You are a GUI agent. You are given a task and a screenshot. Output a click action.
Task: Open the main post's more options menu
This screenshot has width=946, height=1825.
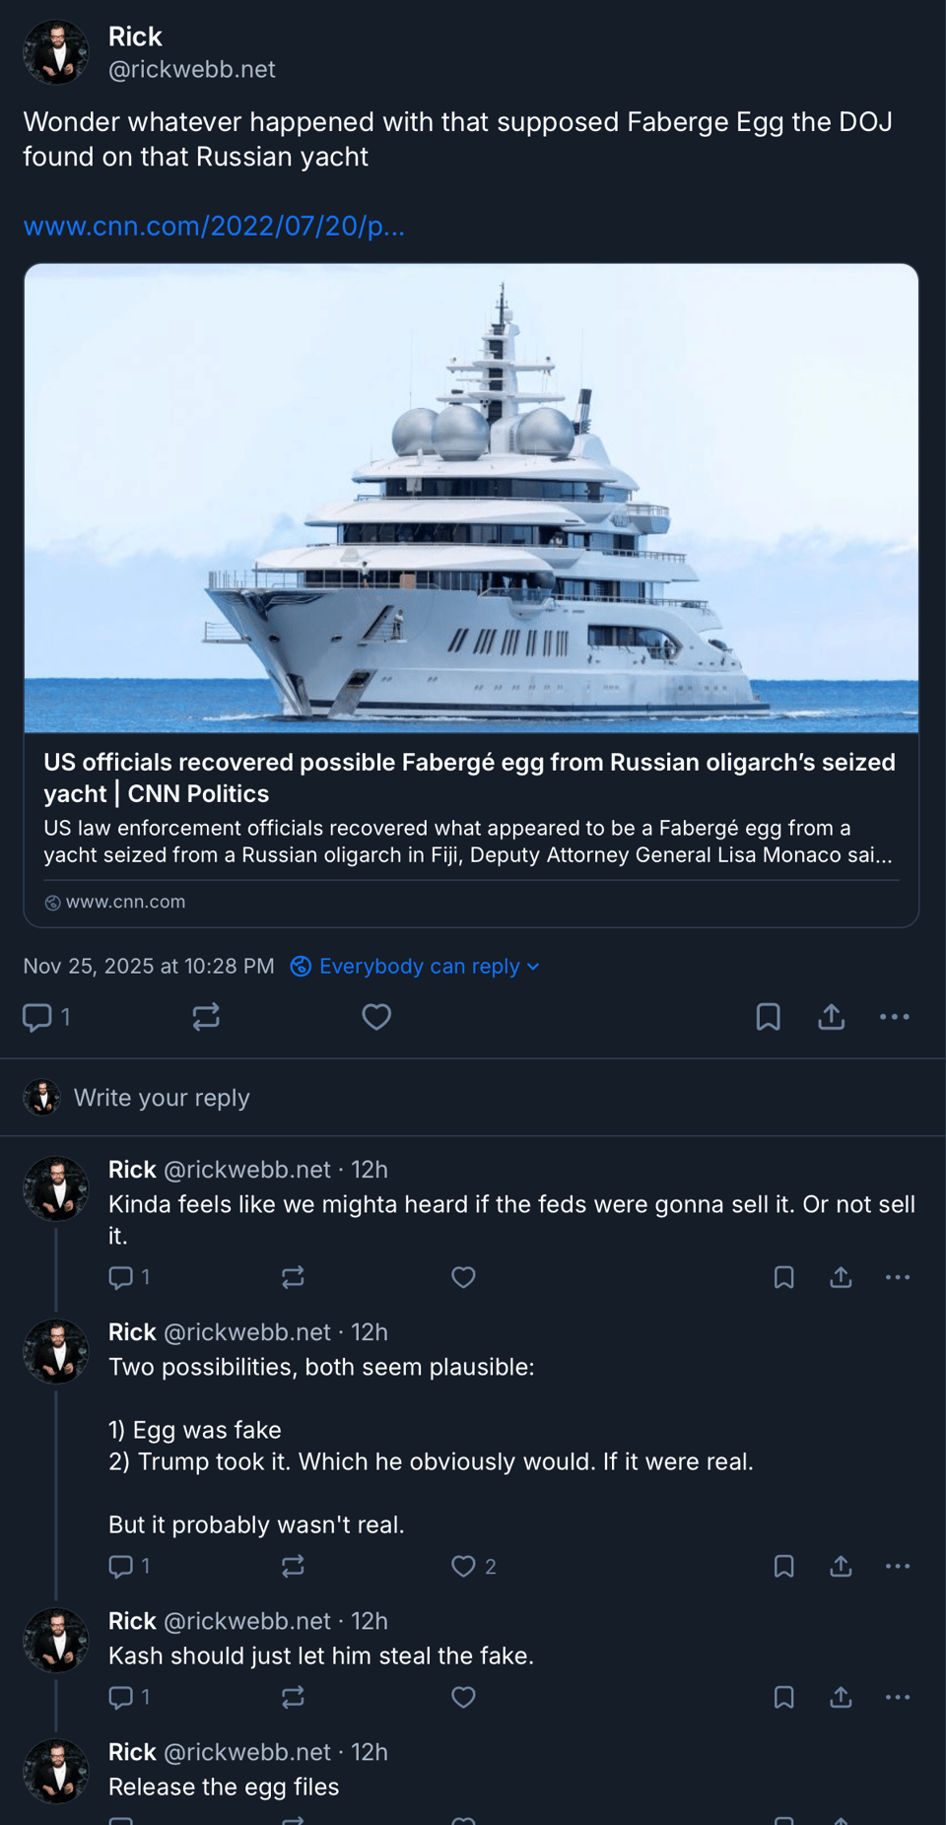pos(894,1017)
